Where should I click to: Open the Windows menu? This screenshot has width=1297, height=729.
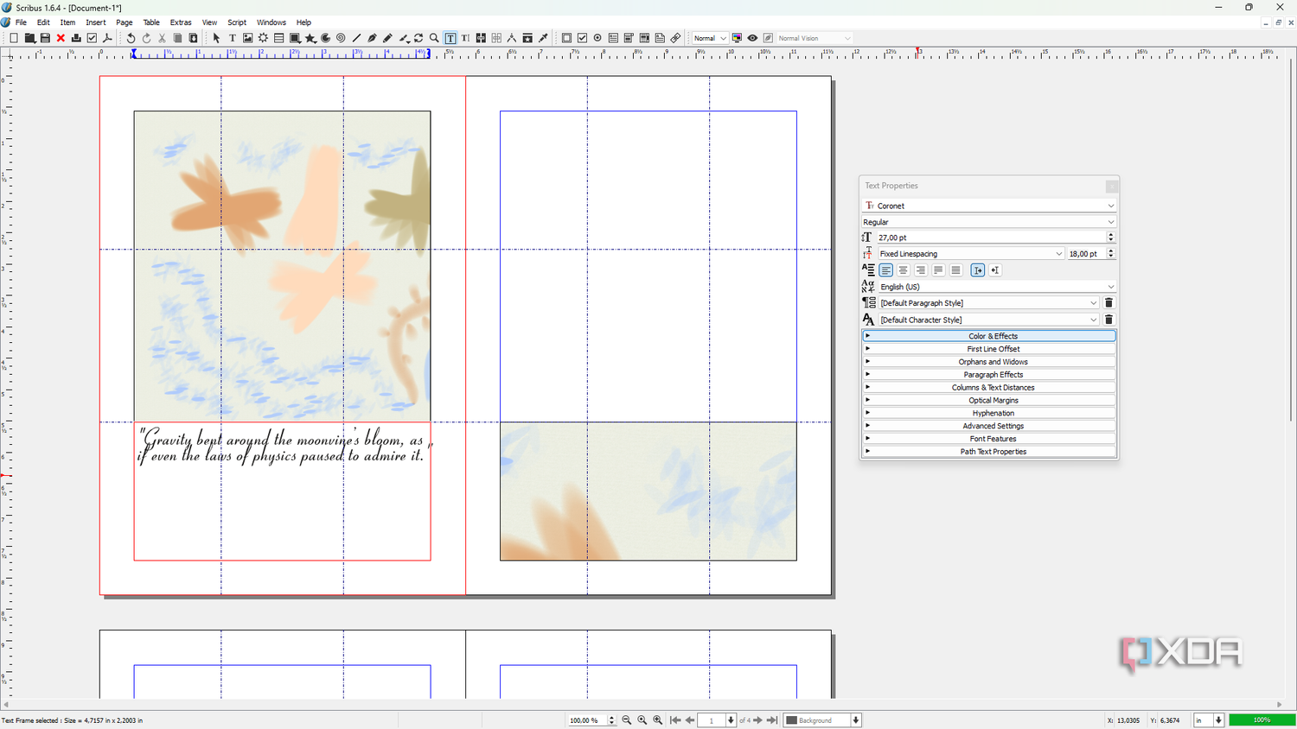coord(272,22)
